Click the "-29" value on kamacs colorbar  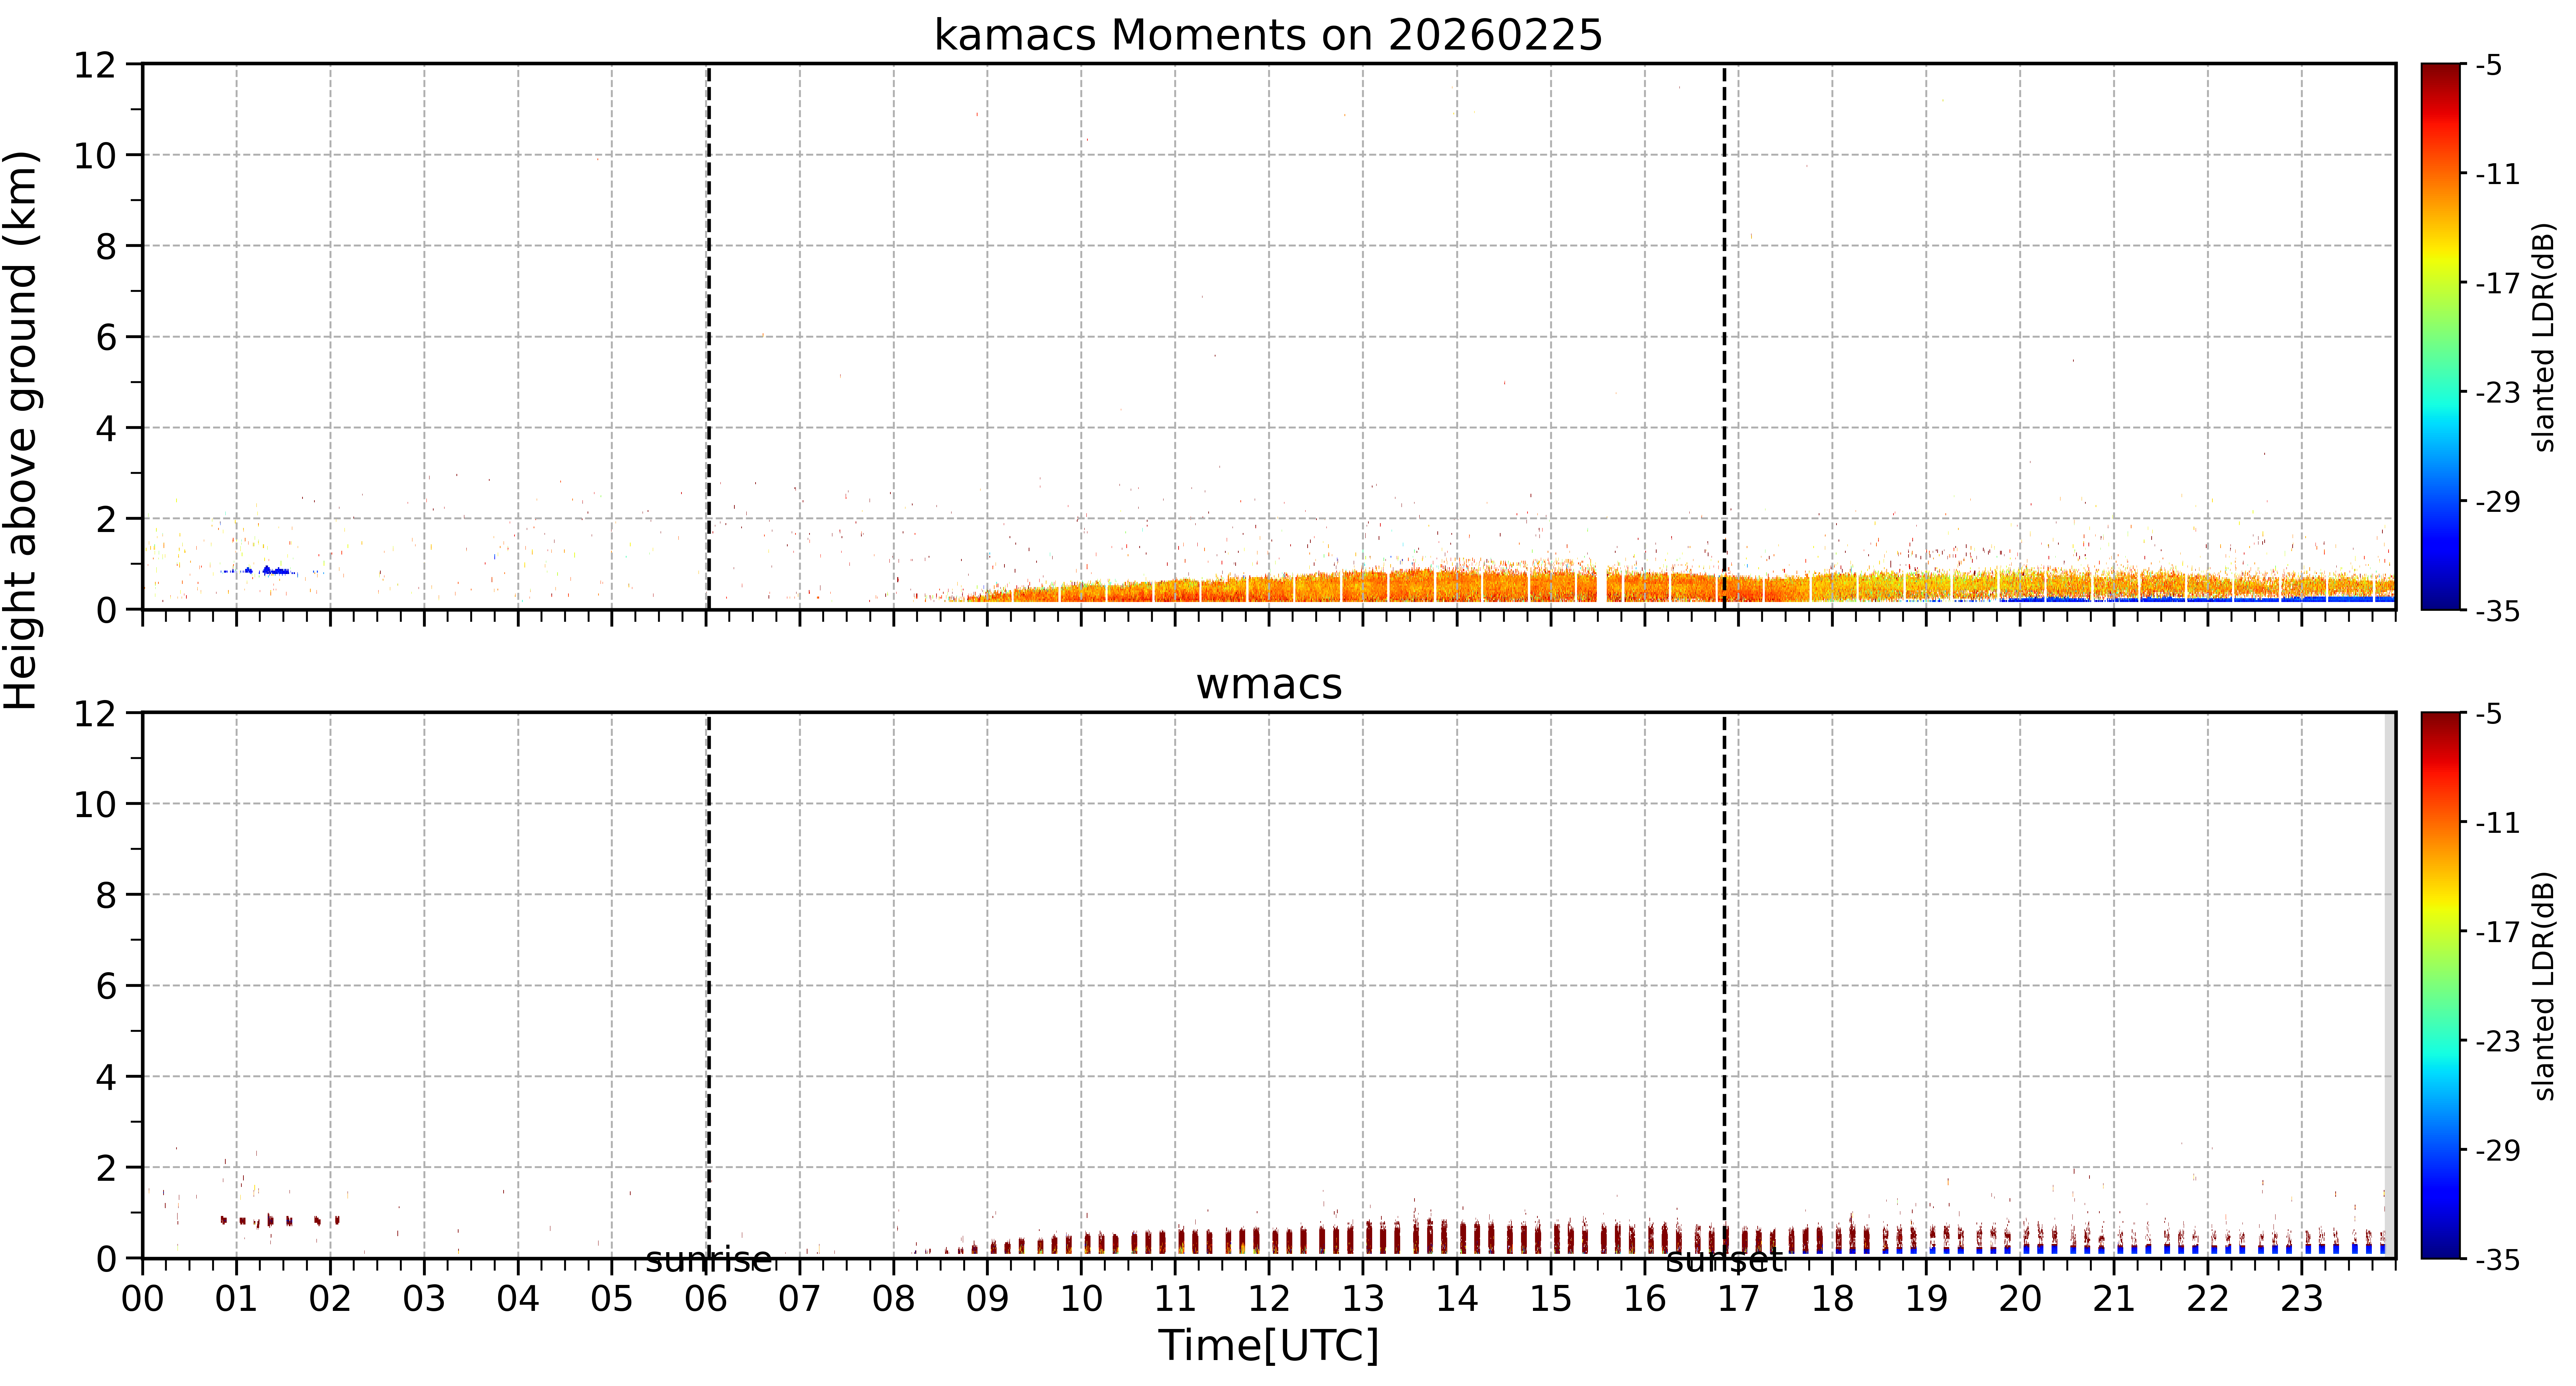click(x=2497, y=501)
